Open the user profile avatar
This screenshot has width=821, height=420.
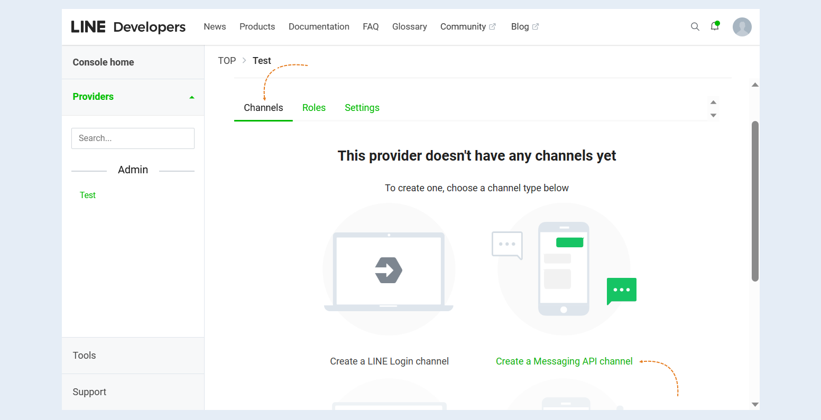tap(742, 27)
